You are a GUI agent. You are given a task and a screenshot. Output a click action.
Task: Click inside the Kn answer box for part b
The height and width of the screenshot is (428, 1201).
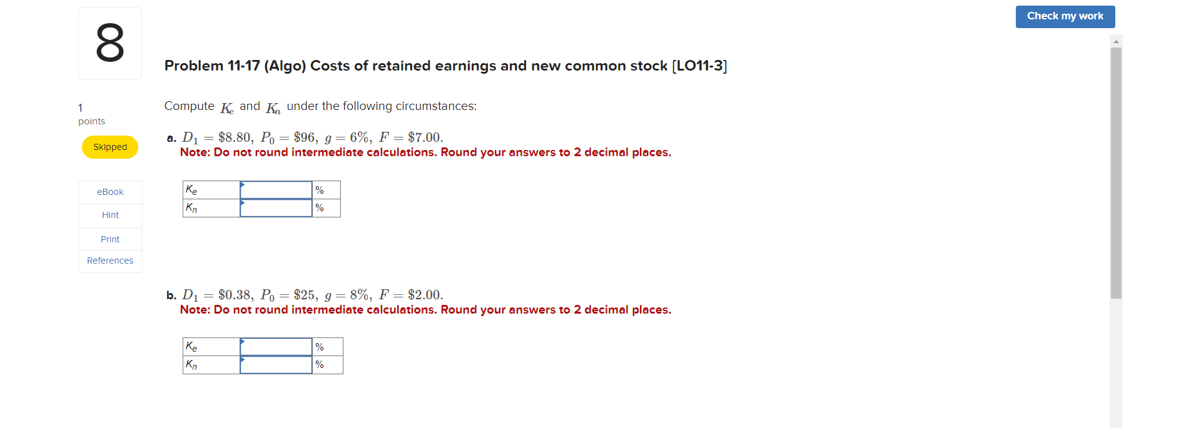[x=276, y=364]
